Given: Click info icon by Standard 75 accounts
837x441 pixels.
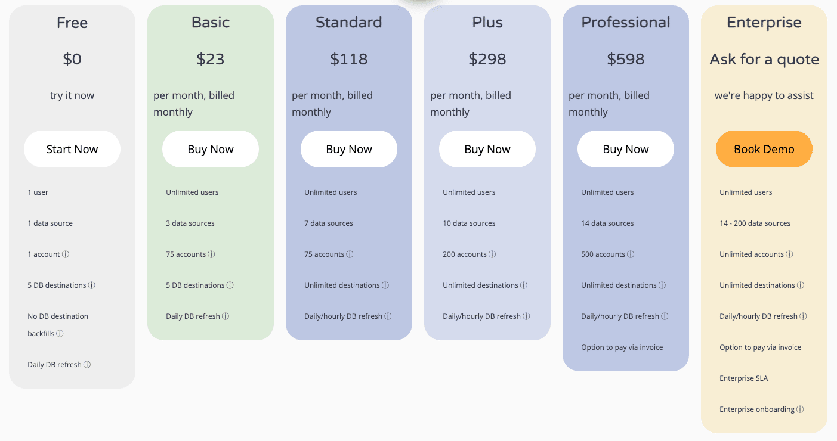Looking at the screenshot, I should pos(350,254).
